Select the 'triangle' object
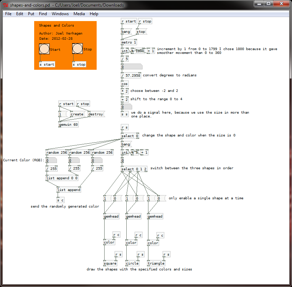Image resolution: width=292 pixels, height=287 pixels. [156, 263]
